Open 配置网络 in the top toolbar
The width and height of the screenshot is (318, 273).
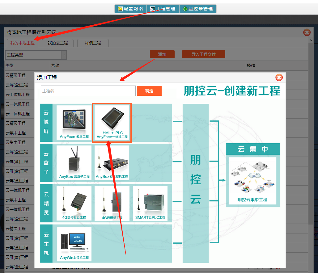130,9
